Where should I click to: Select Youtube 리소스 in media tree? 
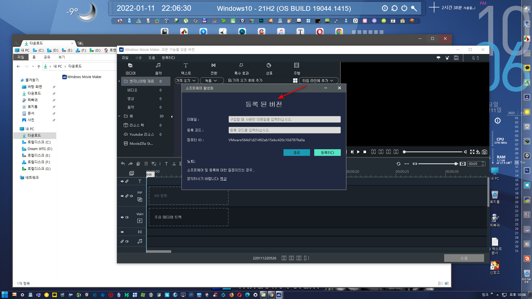(x=141, y=134)
